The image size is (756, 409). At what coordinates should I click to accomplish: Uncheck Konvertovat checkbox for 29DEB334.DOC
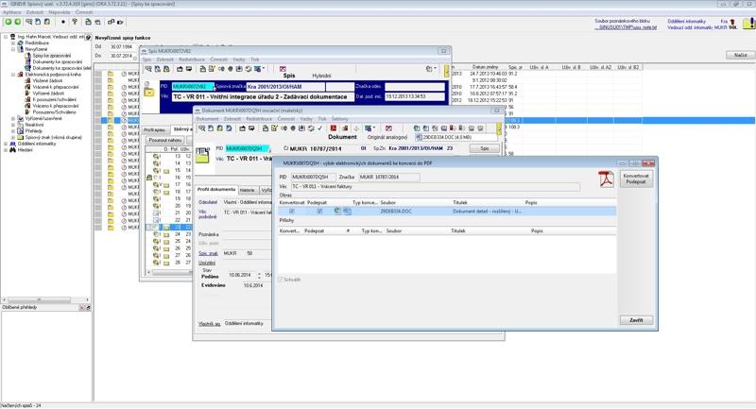291,211
